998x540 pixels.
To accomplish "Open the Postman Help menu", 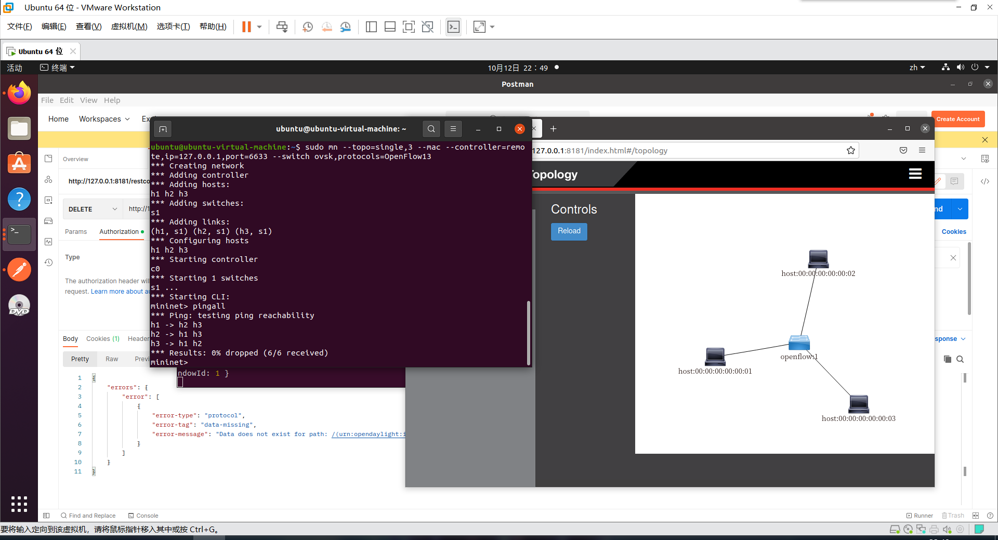I will click(x=112, y=100).
